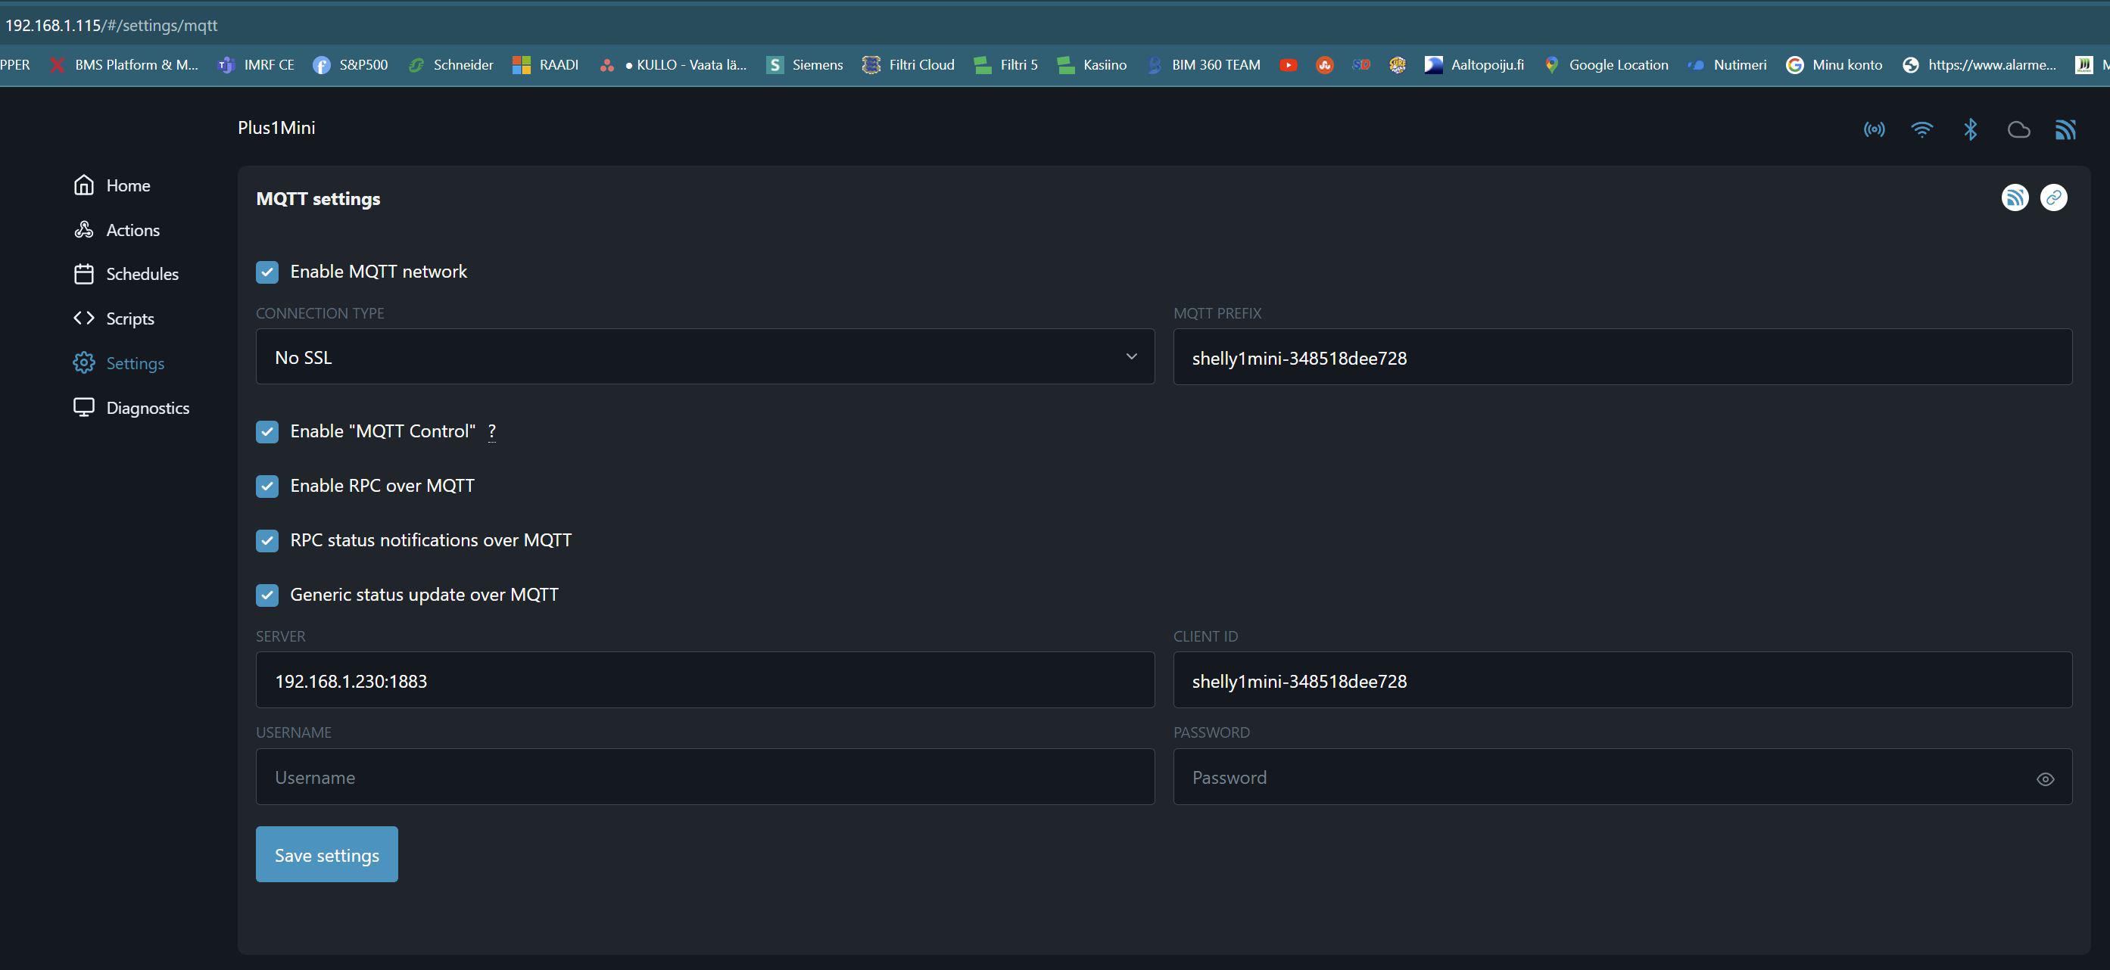Toggle Enable RPC over MQTT checkbox
The height and width of the screenshot is (970, 2110).
point(267,487)
